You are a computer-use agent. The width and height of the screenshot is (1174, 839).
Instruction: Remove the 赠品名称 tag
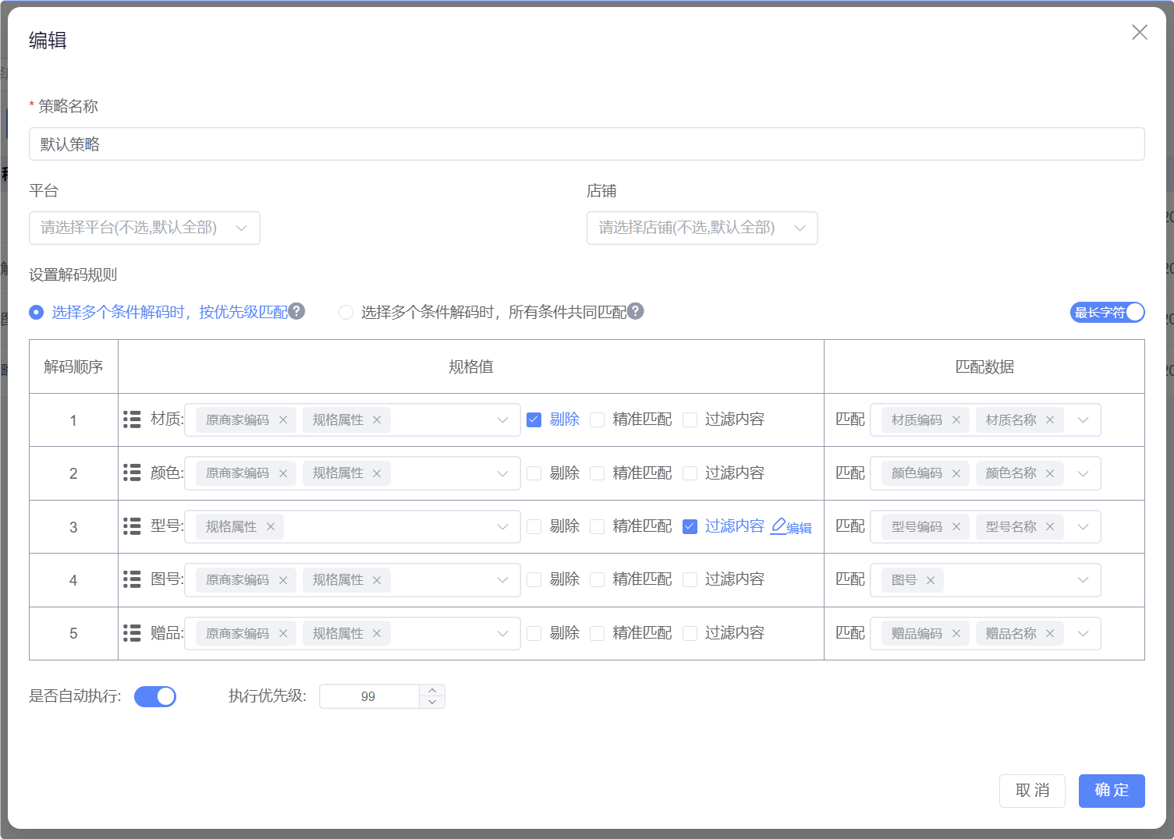[x=1050, y=633]
